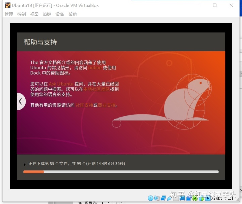Click the installation progress bar
Image resolution: width=242 pixels, height=204 pixels.
(x=121, y=172)
